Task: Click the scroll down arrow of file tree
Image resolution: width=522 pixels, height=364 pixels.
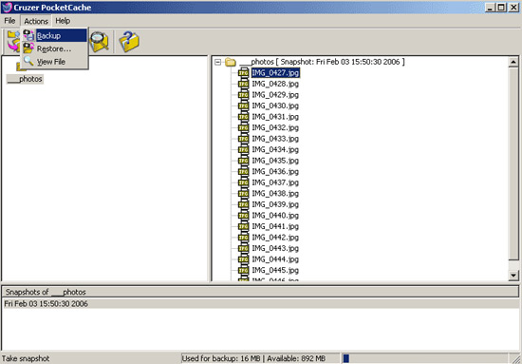Action: (513, 275)
